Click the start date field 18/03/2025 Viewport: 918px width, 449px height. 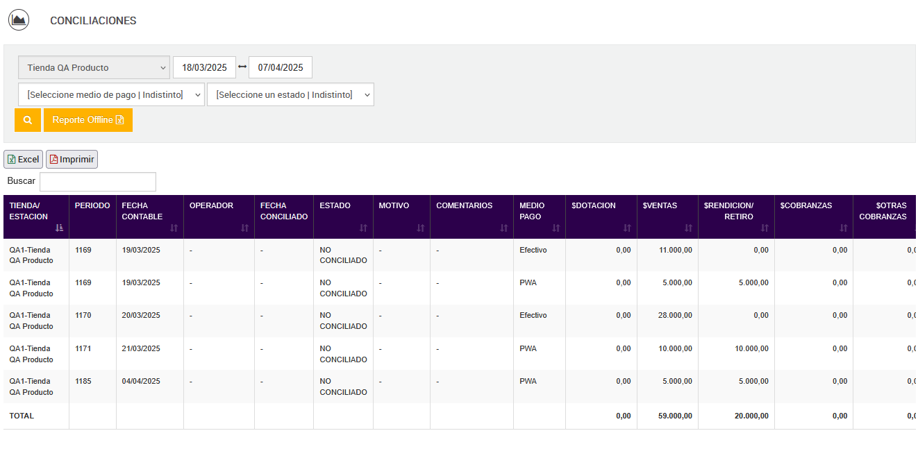click(204, 68)
